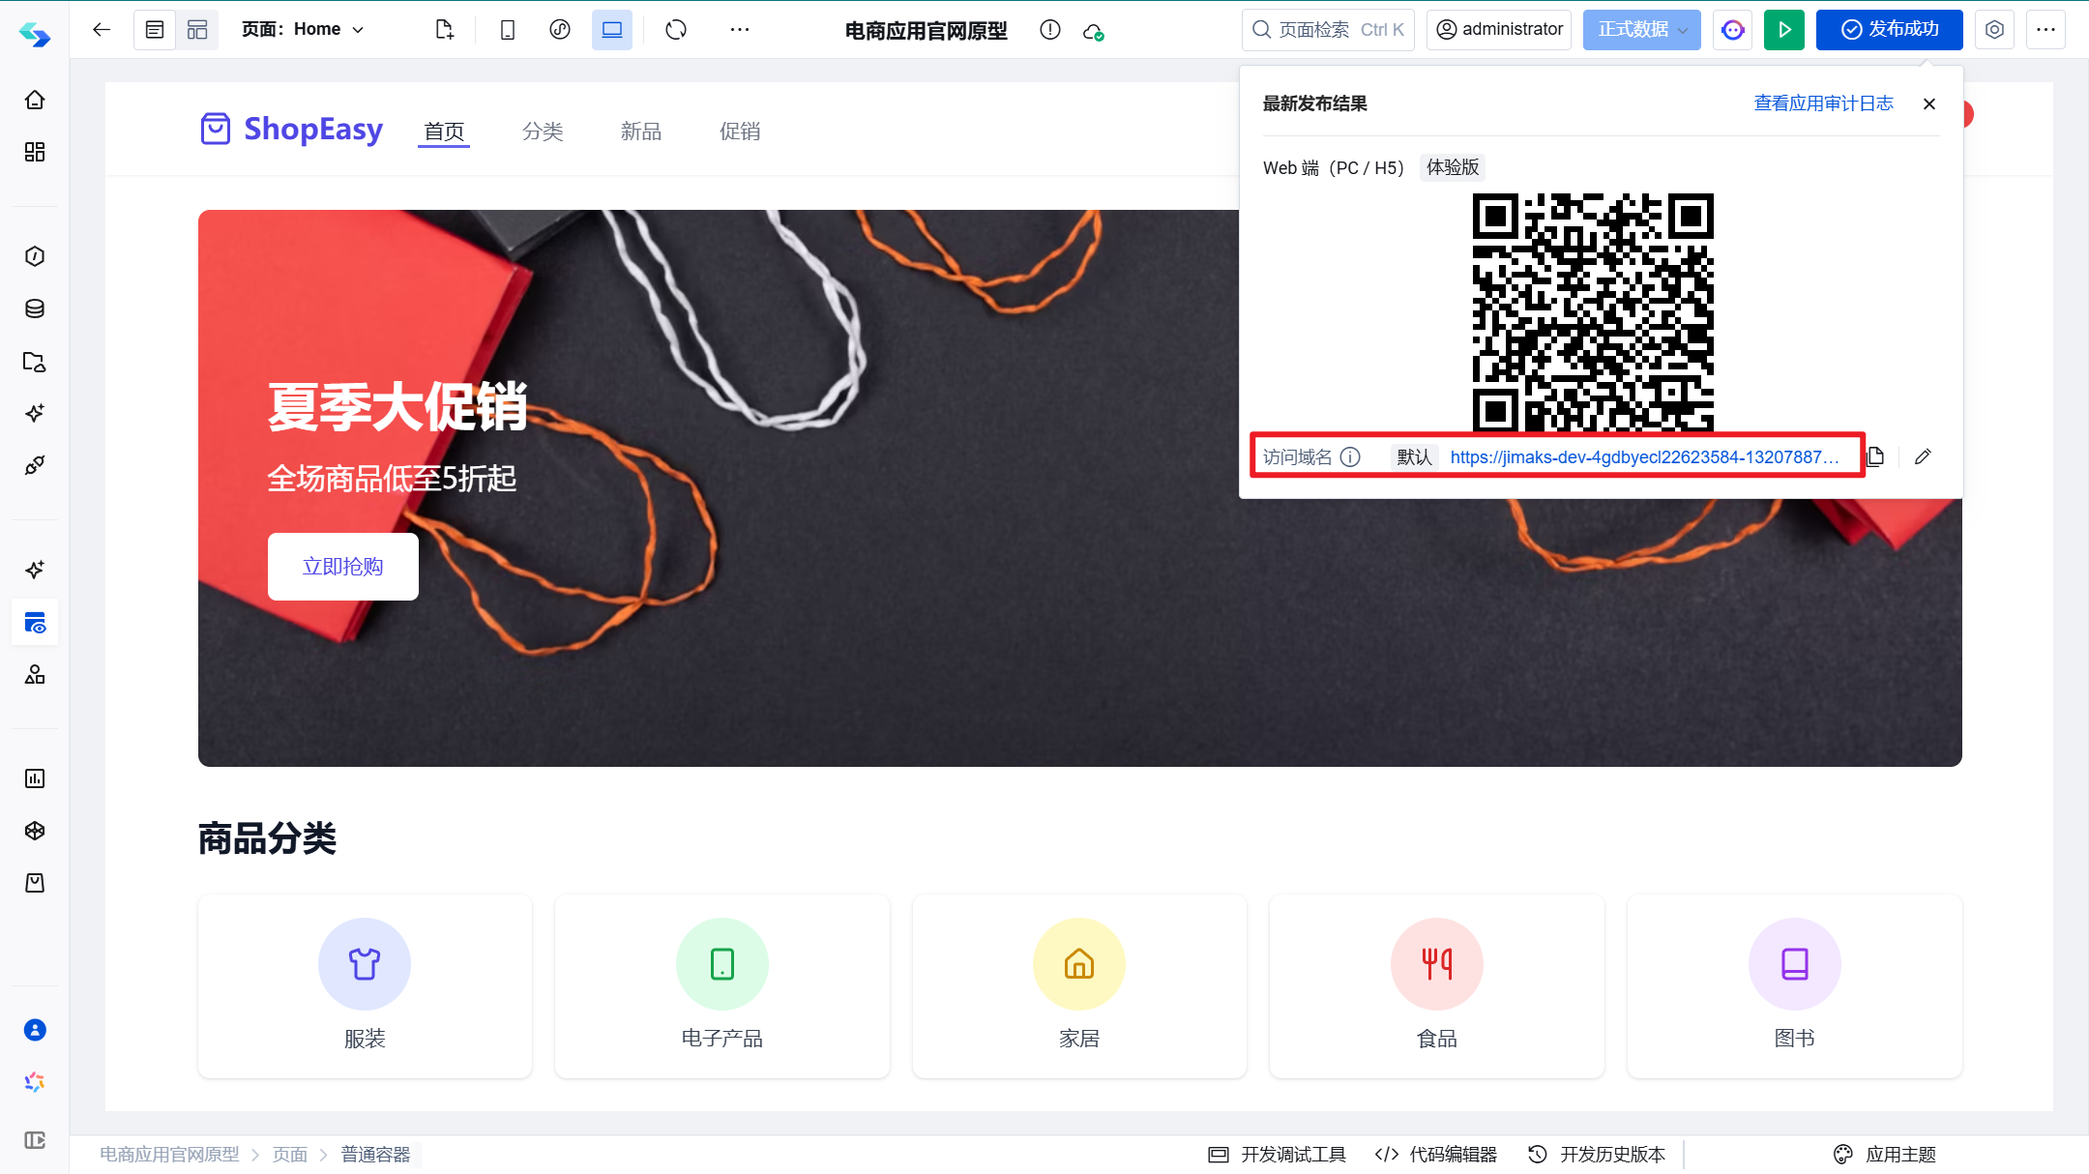This screenshot has width=2089, height=1174.
Task: Click the ShopEasy logo
Action: click(291, 129)
